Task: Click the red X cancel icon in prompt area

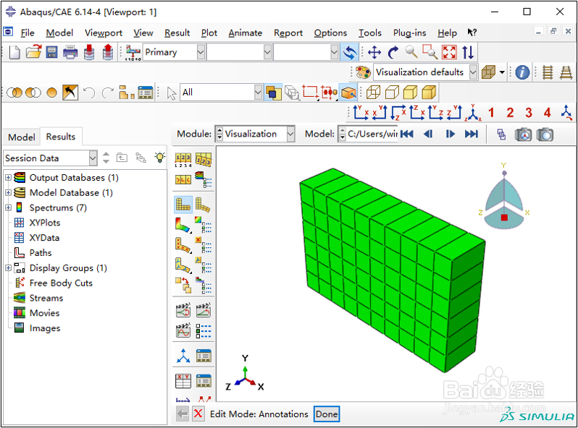Action: [198, 414]
